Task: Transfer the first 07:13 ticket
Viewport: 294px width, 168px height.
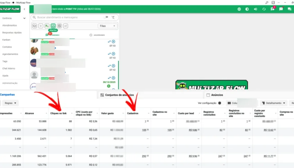Action: point(109,41)
